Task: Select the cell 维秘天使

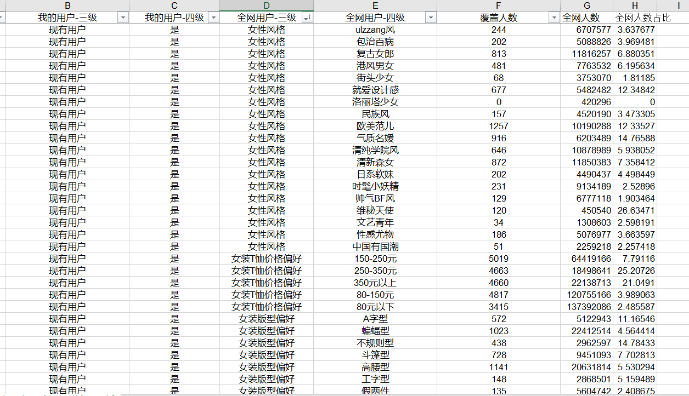Action: 375,210
